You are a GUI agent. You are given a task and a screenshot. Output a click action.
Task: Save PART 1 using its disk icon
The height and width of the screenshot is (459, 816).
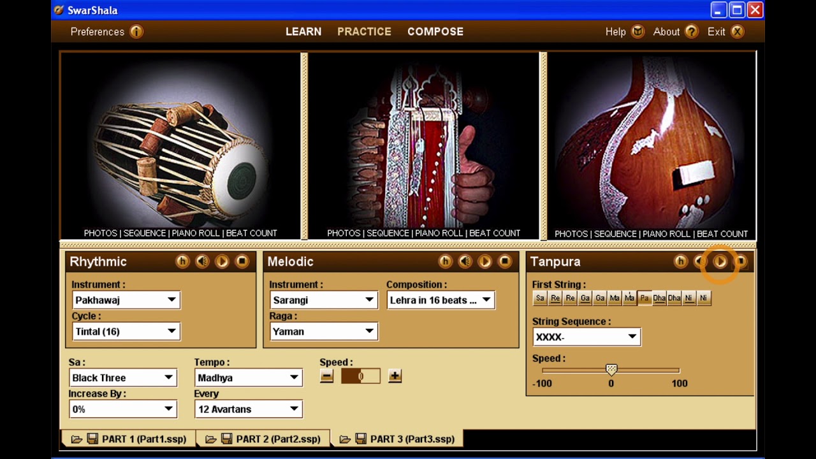92,439
